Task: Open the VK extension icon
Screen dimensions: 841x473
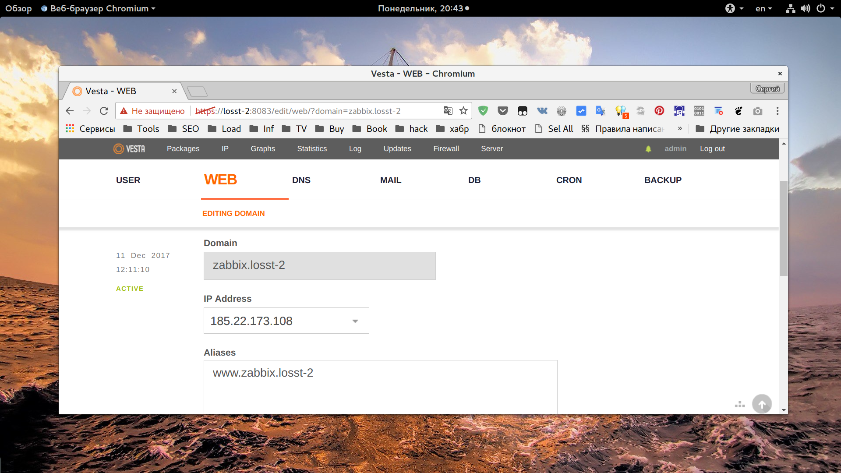Action: [542, 111]
